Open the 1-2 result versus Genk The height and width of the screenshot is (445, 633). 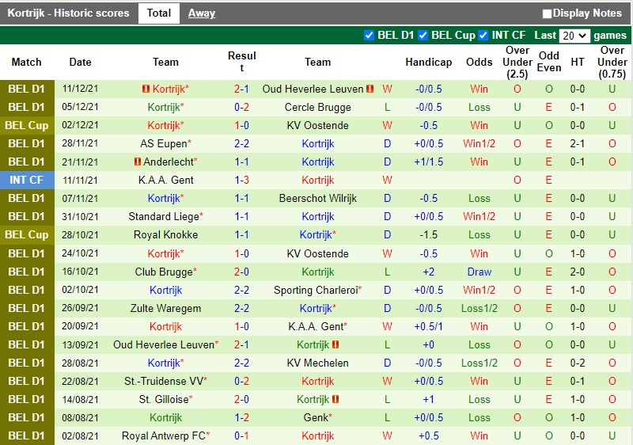click(241, 417)
